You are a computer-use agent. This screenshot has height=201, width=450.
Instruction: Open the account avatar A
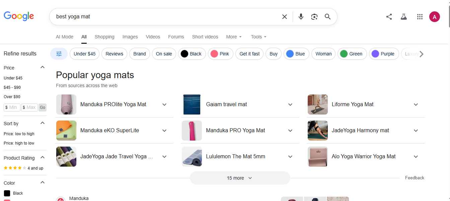click(435, 17)
